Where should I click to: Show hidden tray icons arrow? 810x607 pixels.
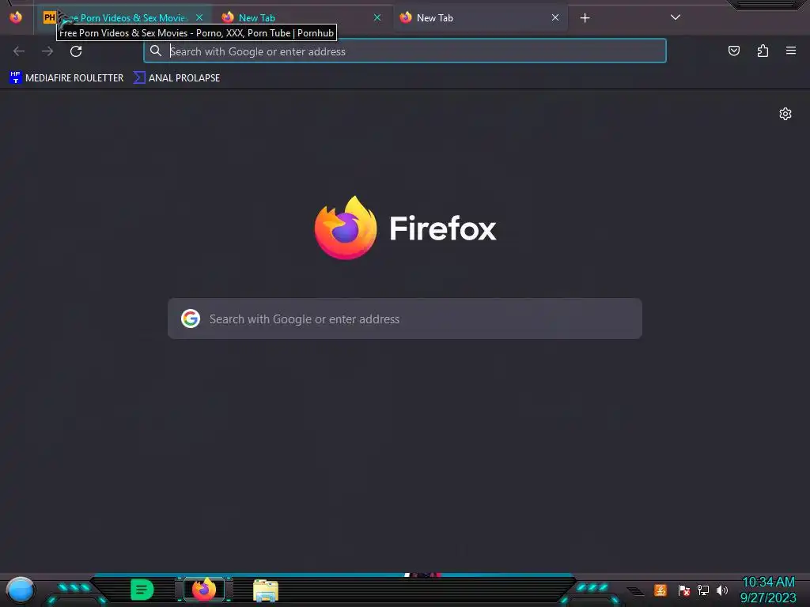tap(636, 591)
